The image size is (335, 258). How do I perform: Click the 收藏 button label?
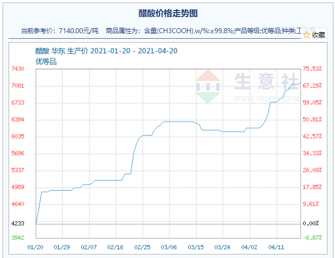(x=318, y=35)
